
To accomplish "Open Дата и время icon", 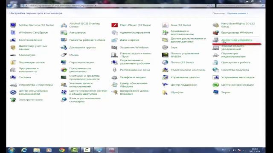I will click(114, 40).
